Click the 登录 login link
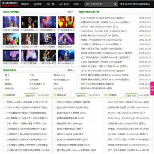The height and width of the screenshot is (154, 154). pyautogui.click(x=122, y=4)
